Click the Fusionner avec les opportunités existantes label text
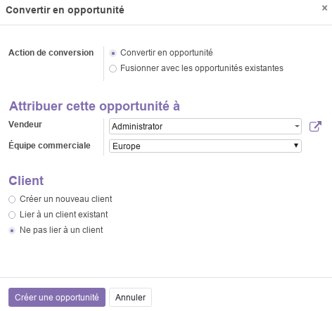Image resolution: width=332 pixels, height=311 pixels. pyautogui.click(x=202, y=68)
